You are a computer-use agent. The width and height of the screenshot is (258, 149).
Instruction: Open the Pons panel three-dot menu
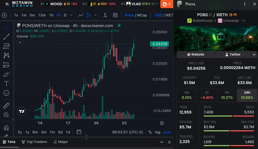pos(245,4)
